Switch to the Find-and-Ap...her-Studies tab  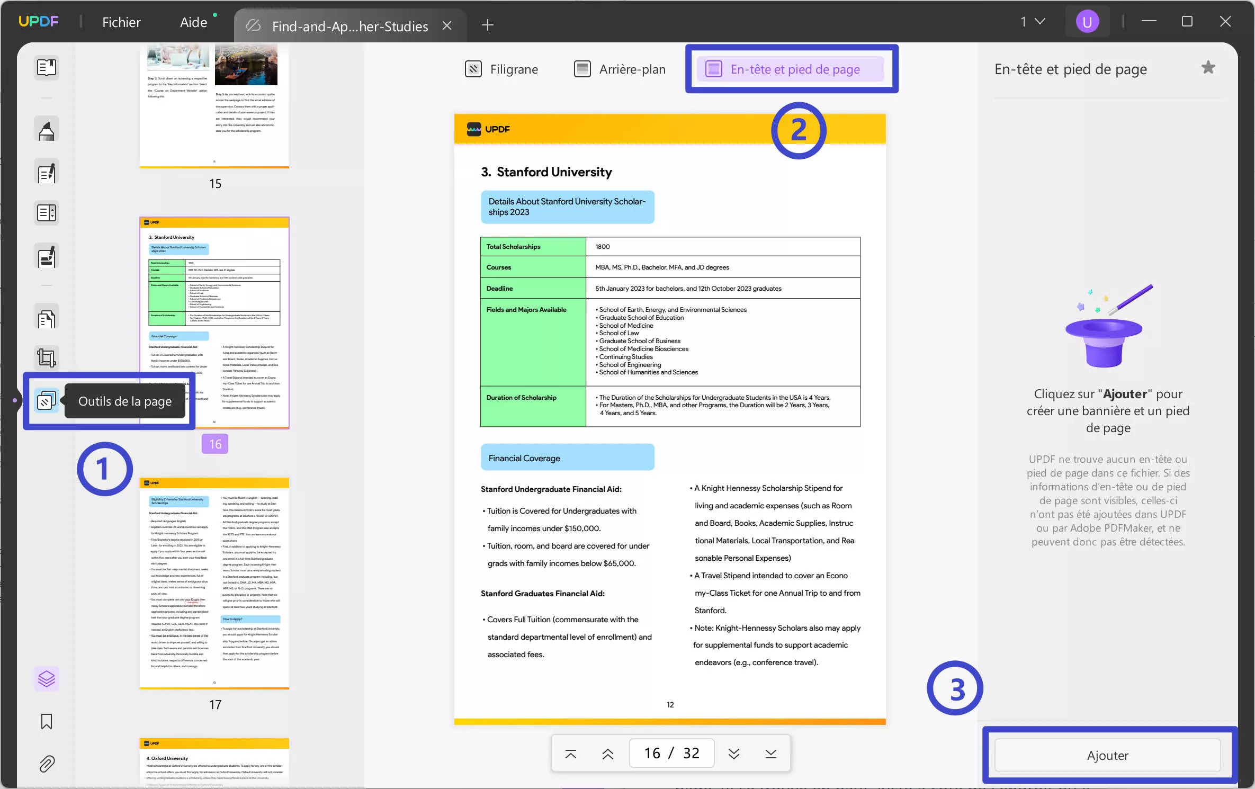349,25
